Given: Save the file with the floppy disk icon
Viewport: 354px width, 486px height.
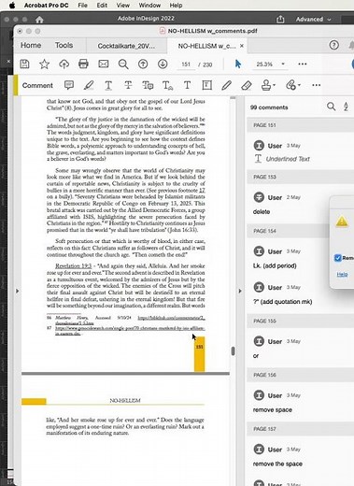Looking at the screenshot, I should click(24, 64).
